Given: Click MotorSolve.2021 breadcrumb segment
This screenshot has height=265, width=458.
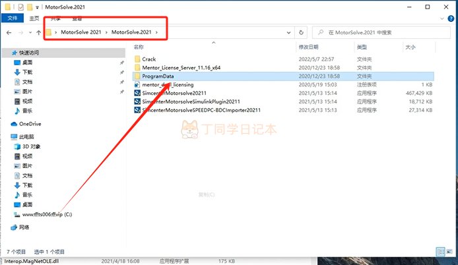Looking at the screenshot, I should pos(131,32).
